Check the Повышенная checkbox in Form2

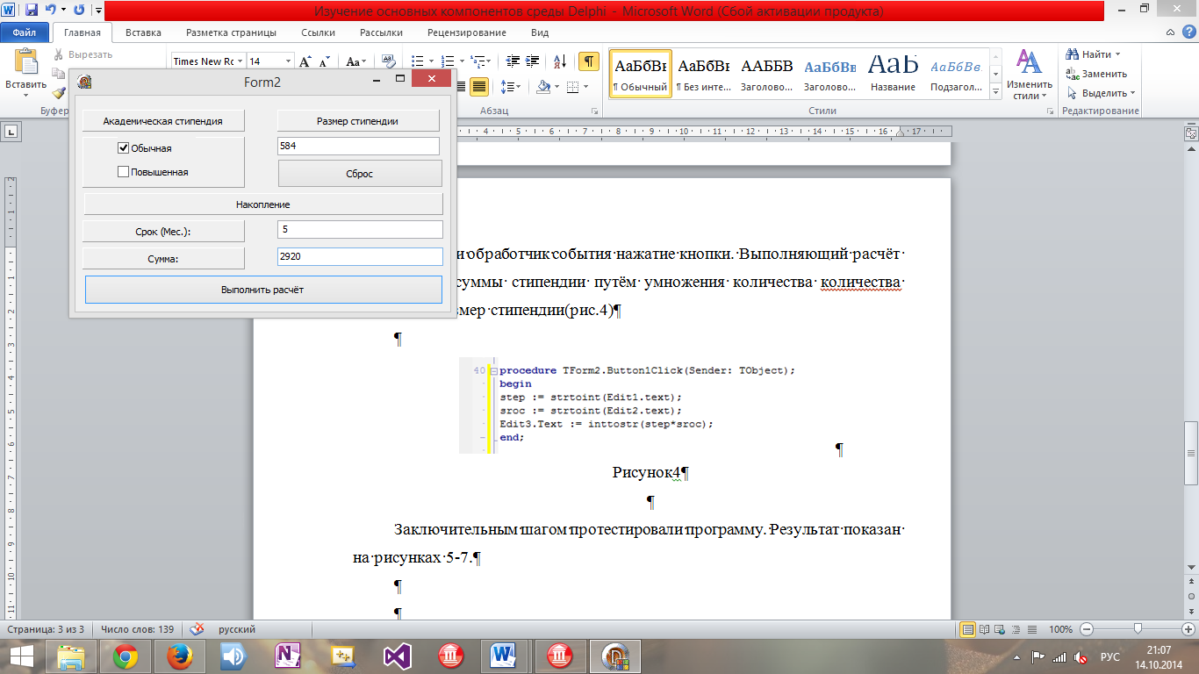124,172
